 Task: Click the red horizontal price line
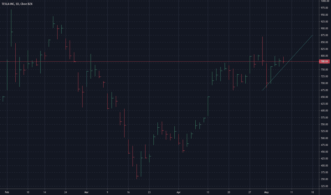[x=159, y=62]
